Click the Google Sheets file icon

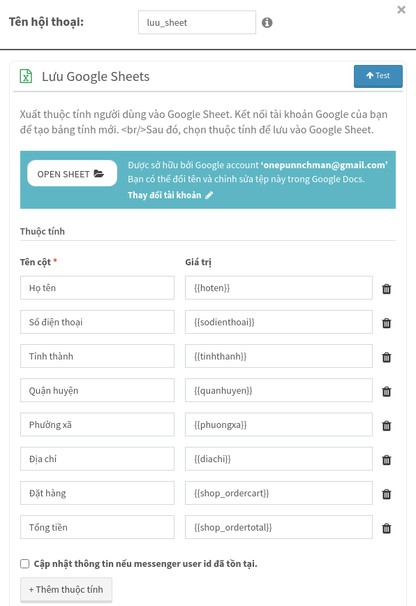(x=26, y=76)
